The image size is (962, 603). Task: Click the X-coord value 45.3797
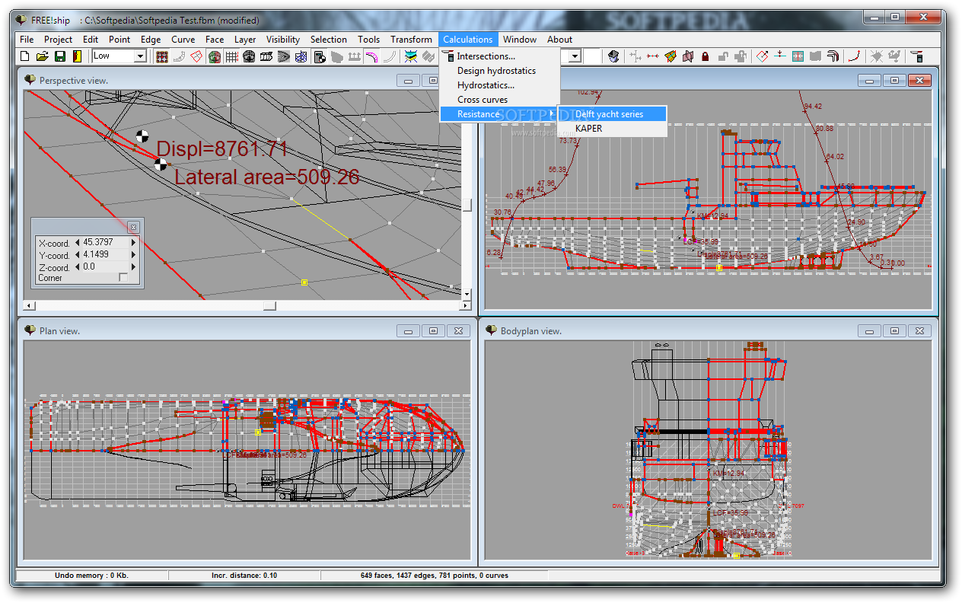[105, 243]
